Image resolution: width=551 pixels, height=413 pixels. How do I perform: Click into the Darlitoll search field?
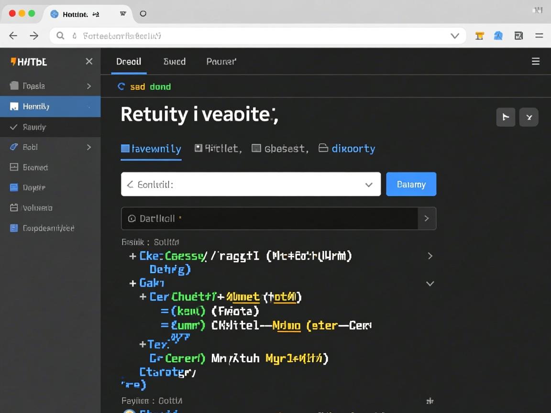(270, 218)
